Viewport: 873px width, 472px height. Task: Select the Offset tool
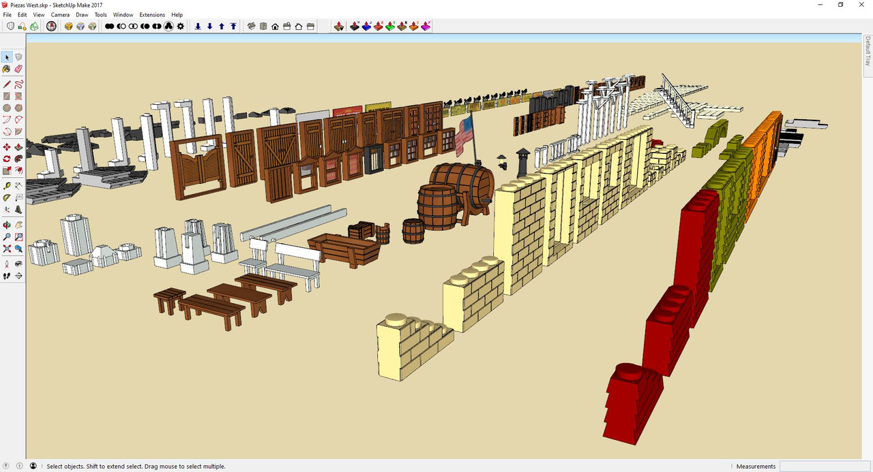tap(18, 170)
